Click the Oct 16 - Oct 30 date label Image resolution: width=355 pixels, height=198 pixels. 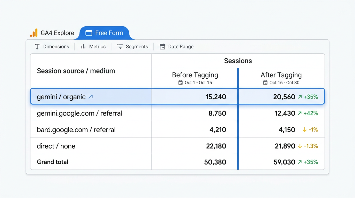click(x=285, y=82)
